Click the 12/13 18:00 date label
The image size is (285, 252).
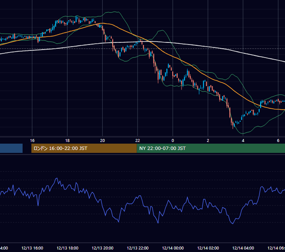(x=67, y=248)
